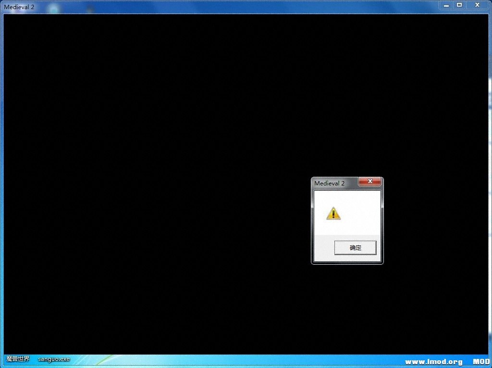Click the www.lmod.org watermark text
492x368 pixels.
click(433, 362)
